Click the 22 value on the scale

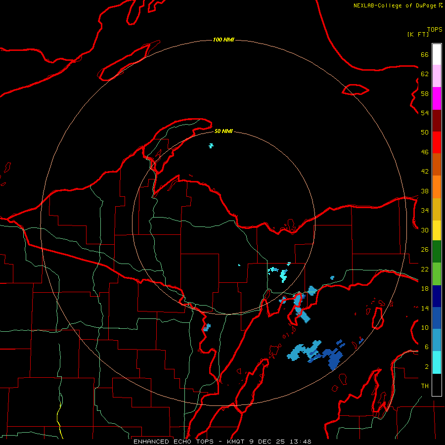[x=425, y=269]
